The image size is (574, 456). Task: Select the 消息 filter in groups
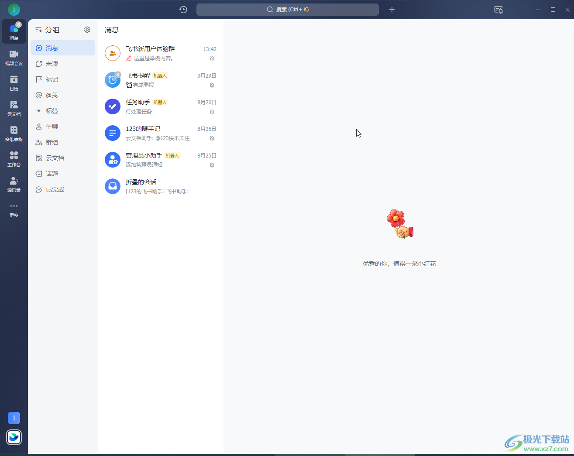coord(63,48)
